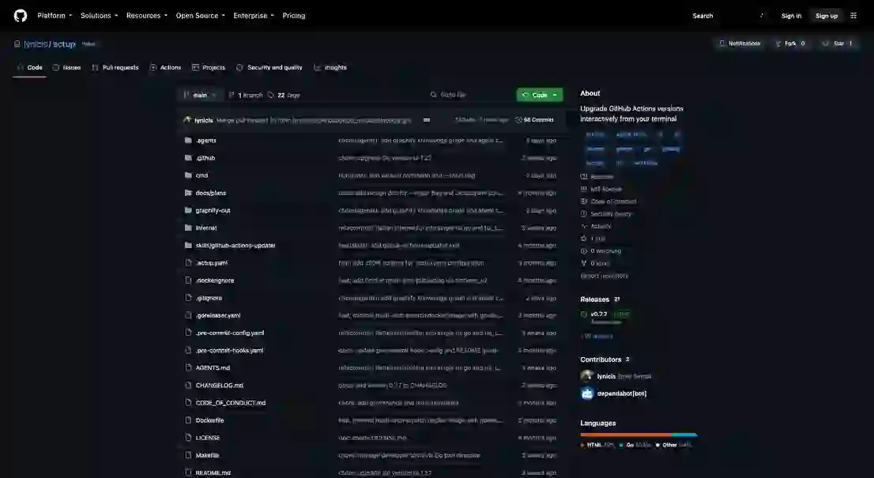Click the Sign in link

point(791,16)
